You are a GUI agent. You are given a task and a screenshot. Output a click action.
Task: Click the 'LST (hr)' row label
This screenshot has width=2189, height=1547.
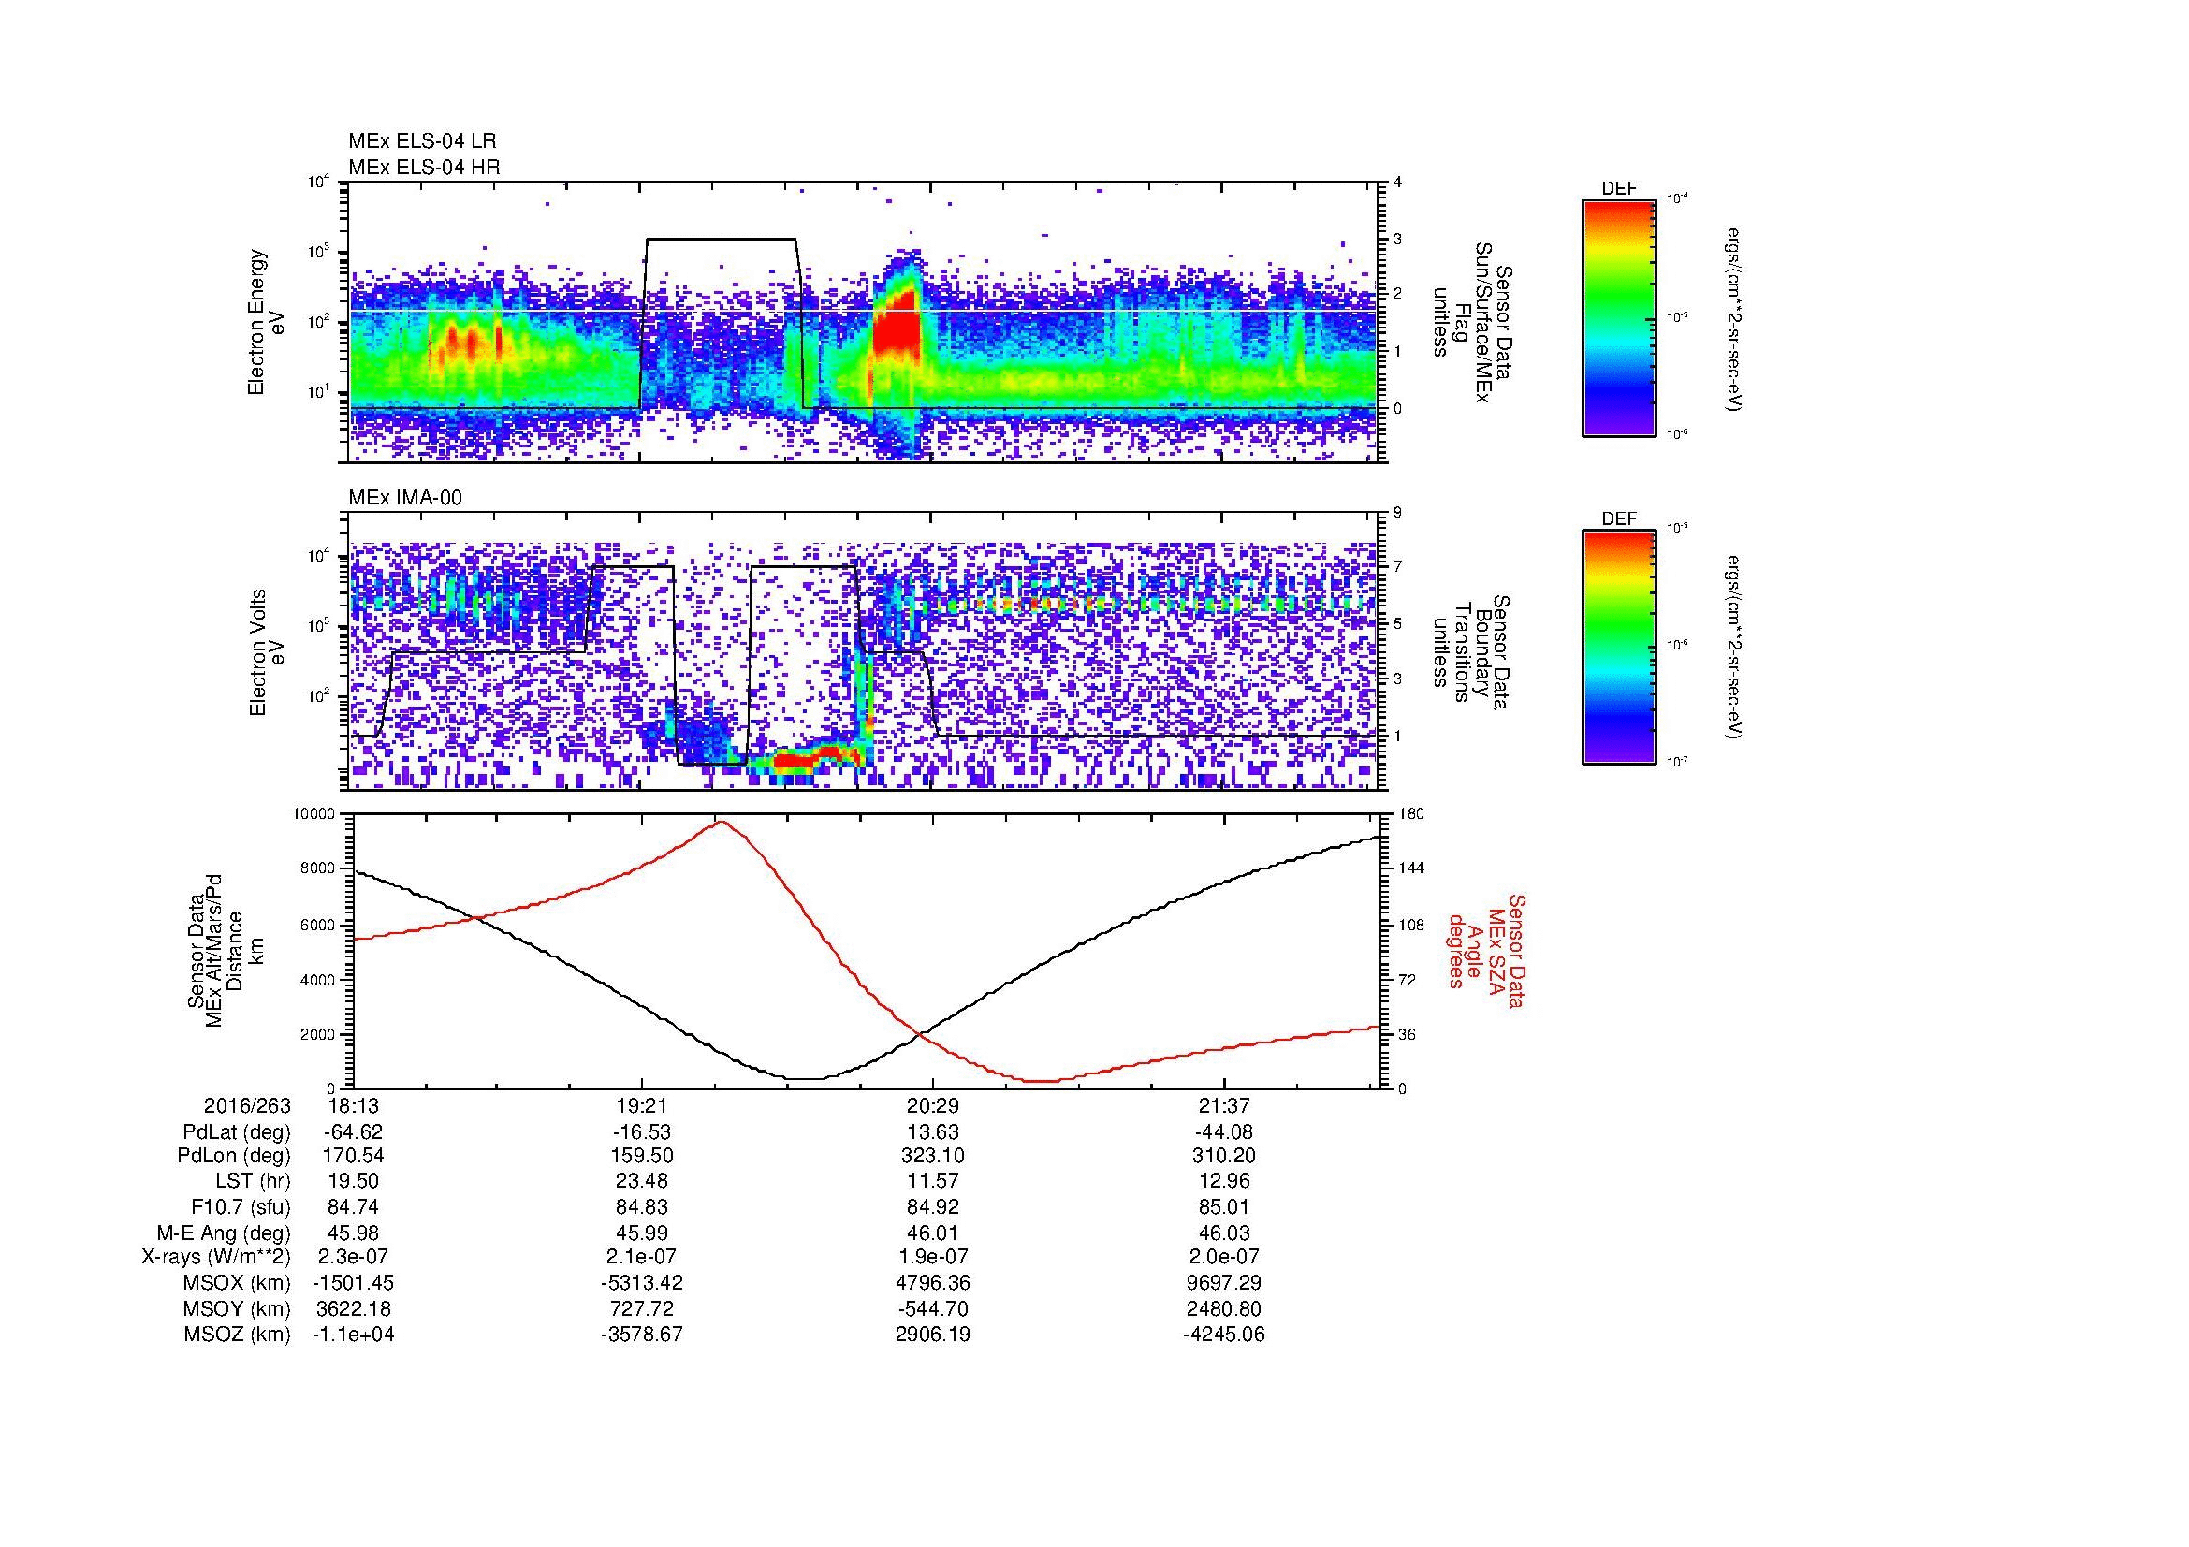pos(253,1182)
